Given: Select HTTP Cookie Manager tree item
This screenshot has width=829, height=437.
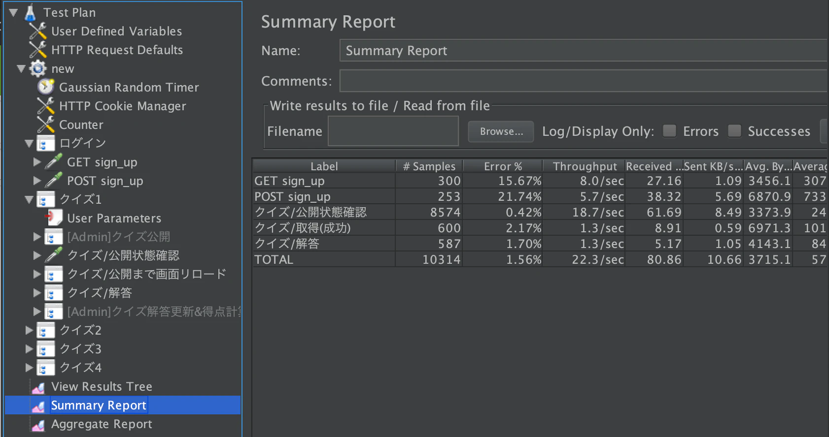Looking at the screenshot, I should point(123,106).
